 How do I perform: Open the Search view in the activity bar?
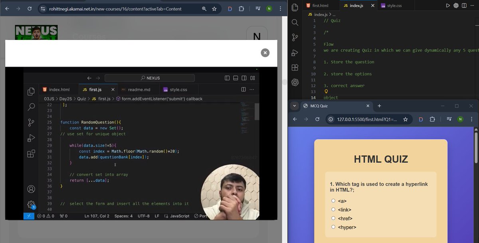(295, 22)
